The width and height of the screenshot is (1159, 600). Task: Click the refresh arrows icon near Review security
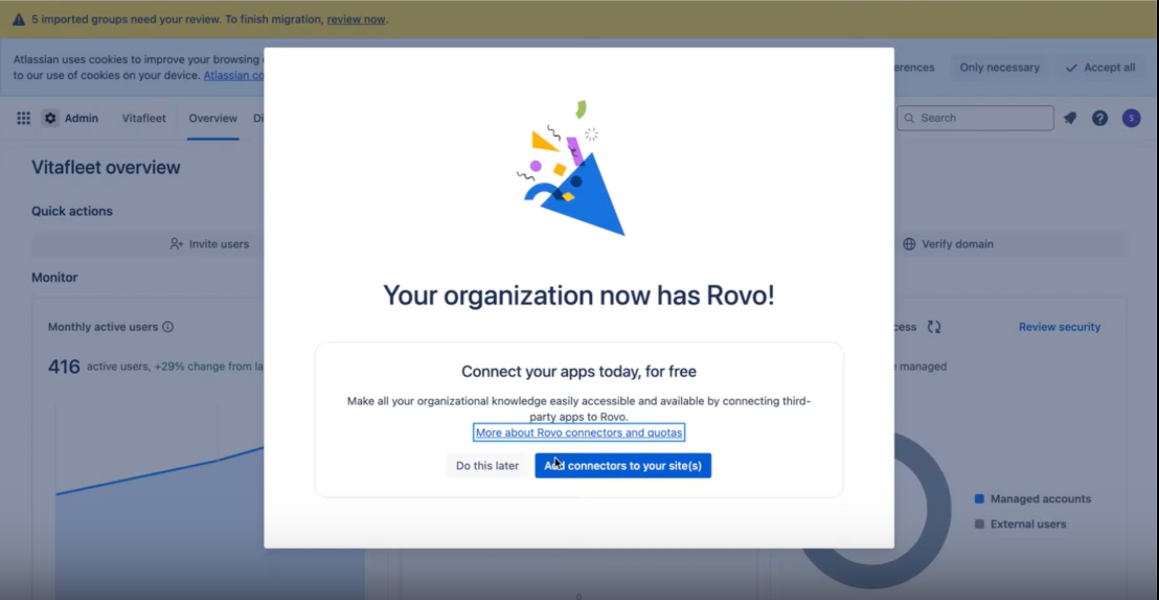pos(934,327)
